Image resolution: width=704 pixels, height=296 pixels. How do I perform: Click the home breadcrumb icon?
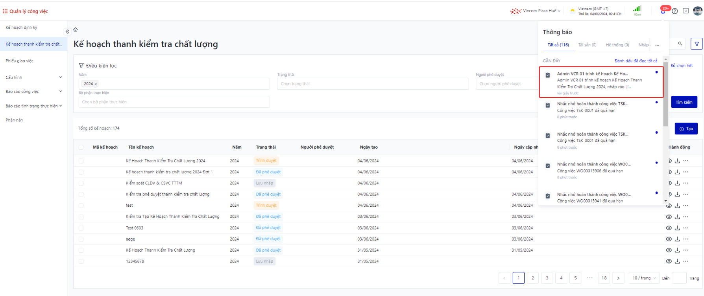[76, 30]
